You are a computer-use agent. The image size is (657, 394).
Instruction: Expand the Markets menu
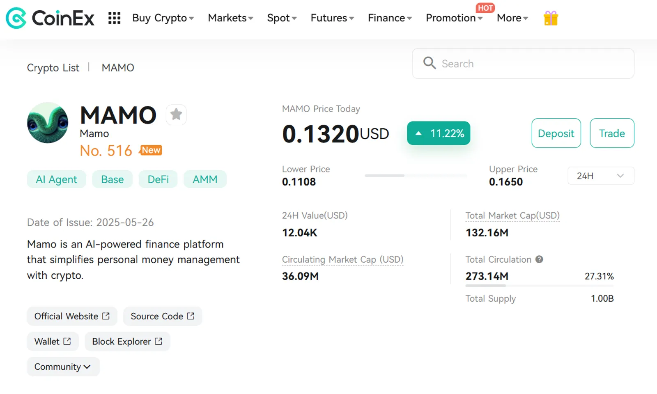[x=230, y=18]
